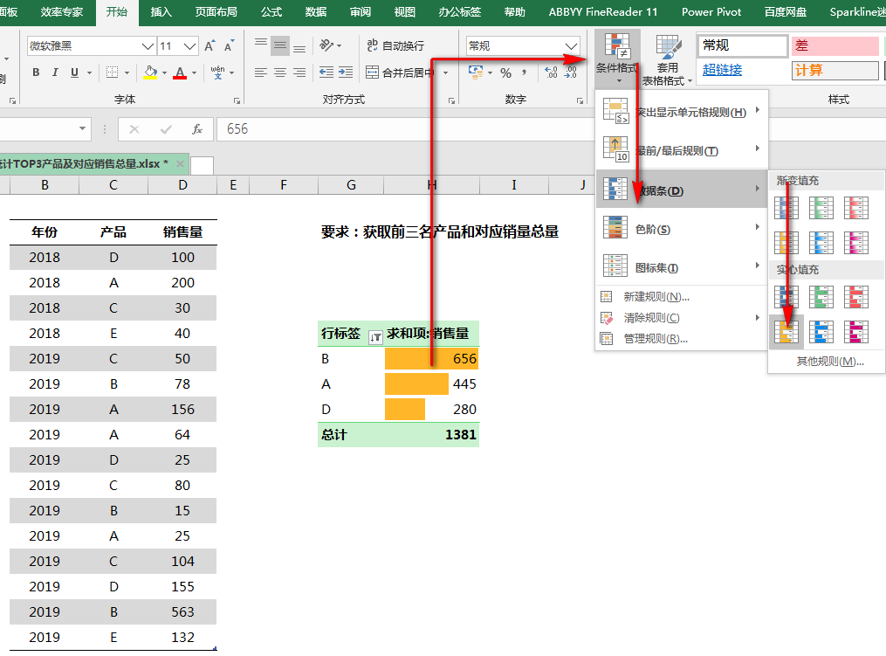Toggle Italic formatting
886x656 pixels.
pyautogui.click(x=55, y=73)
